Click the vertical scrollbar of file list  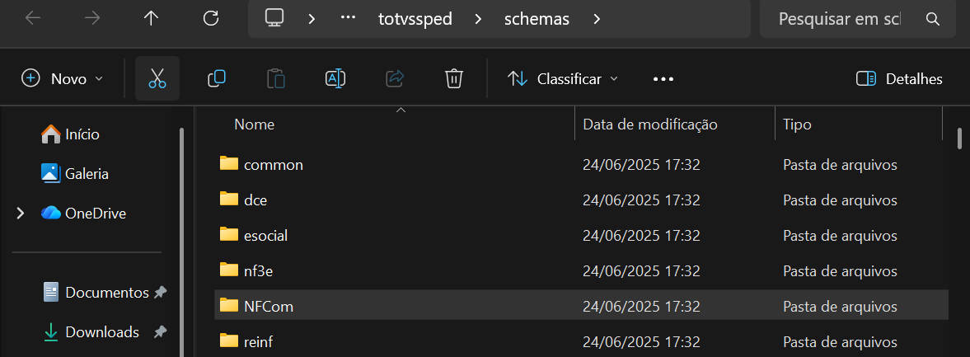959,138
